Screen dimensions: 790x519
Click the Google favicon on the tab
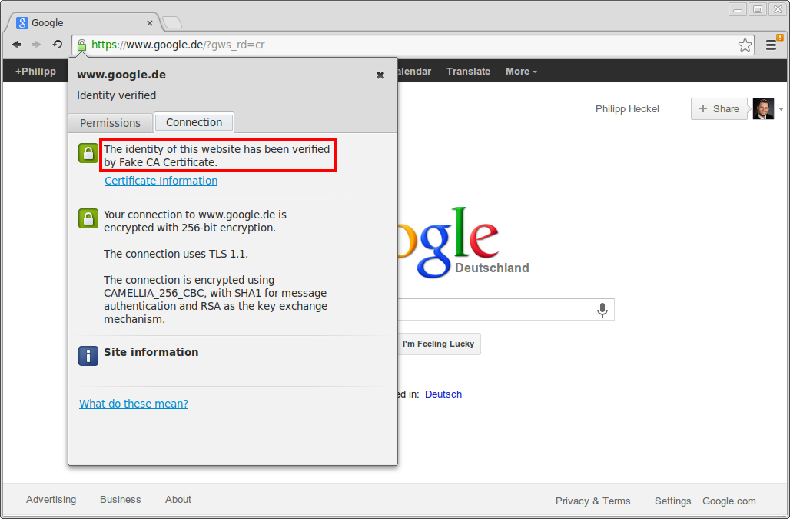[22, 22]
